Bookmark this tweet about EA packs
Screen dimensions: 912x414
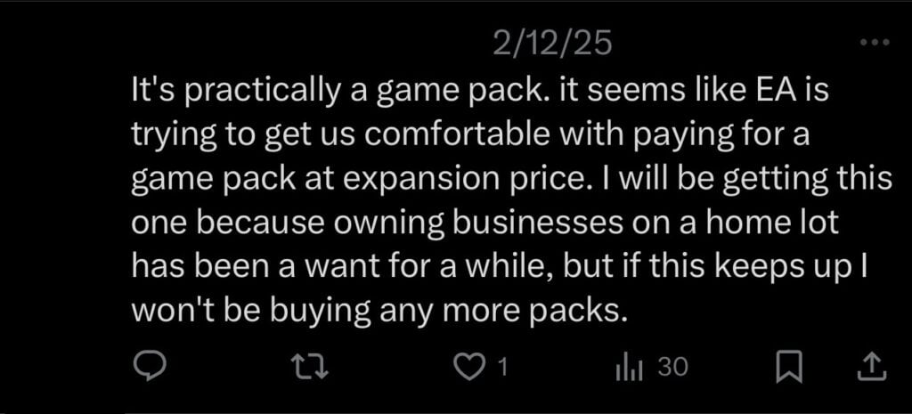tap(788, 366)
